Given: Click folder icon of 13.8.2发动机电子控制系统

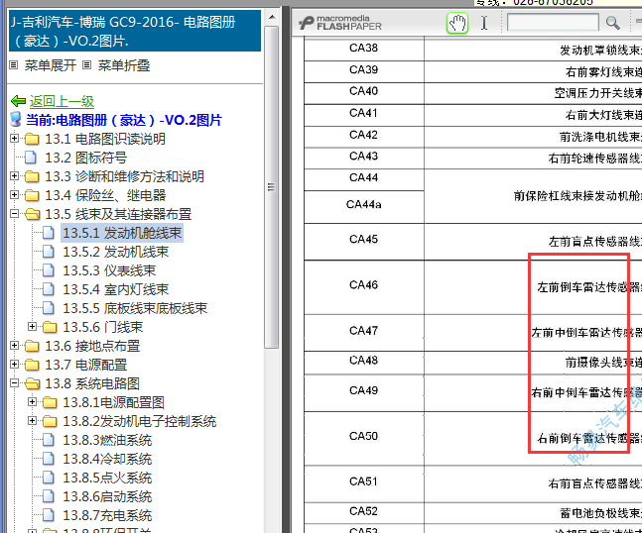Looking at the screenshot, I should [x=50, y=421].
